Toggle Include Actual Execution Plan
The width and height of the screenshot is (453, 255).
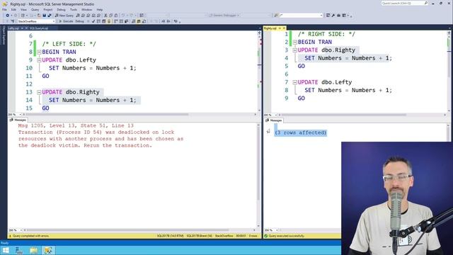pos(115,21)
